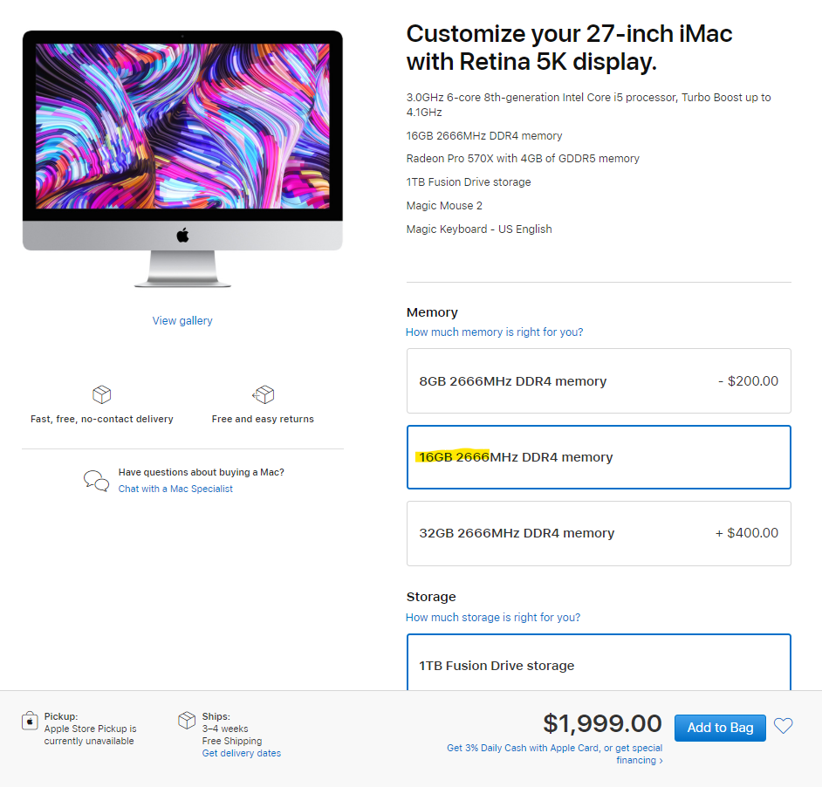
Task: Open 'How much storage is right' link
Action: (x=493, y=618)
